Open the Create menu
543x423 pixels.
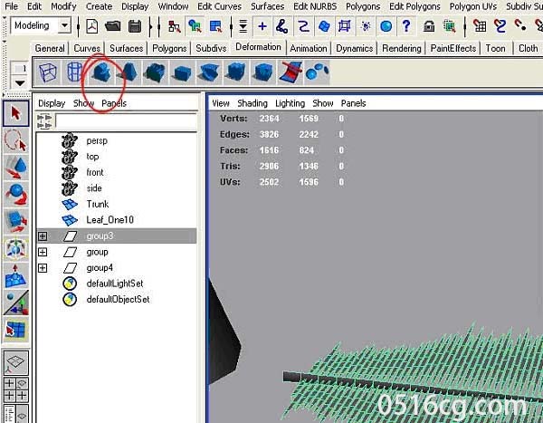click(99, 6)
